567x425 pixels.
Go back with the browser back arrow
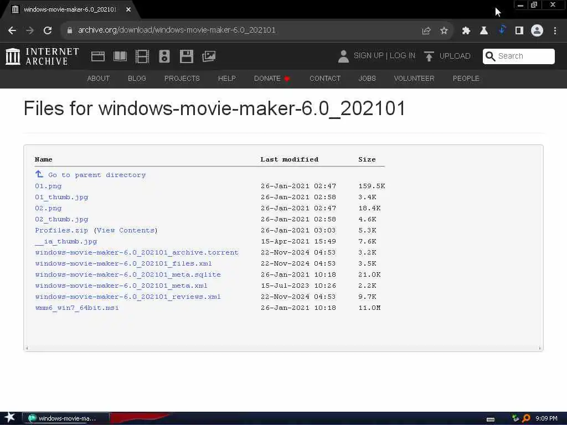(x=12, y=31)
